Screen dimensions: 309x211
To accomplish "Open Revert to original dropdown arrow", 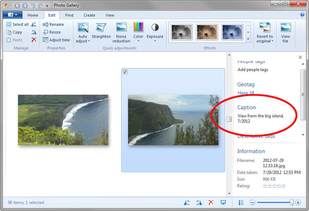I will click(x=273, y=41).
